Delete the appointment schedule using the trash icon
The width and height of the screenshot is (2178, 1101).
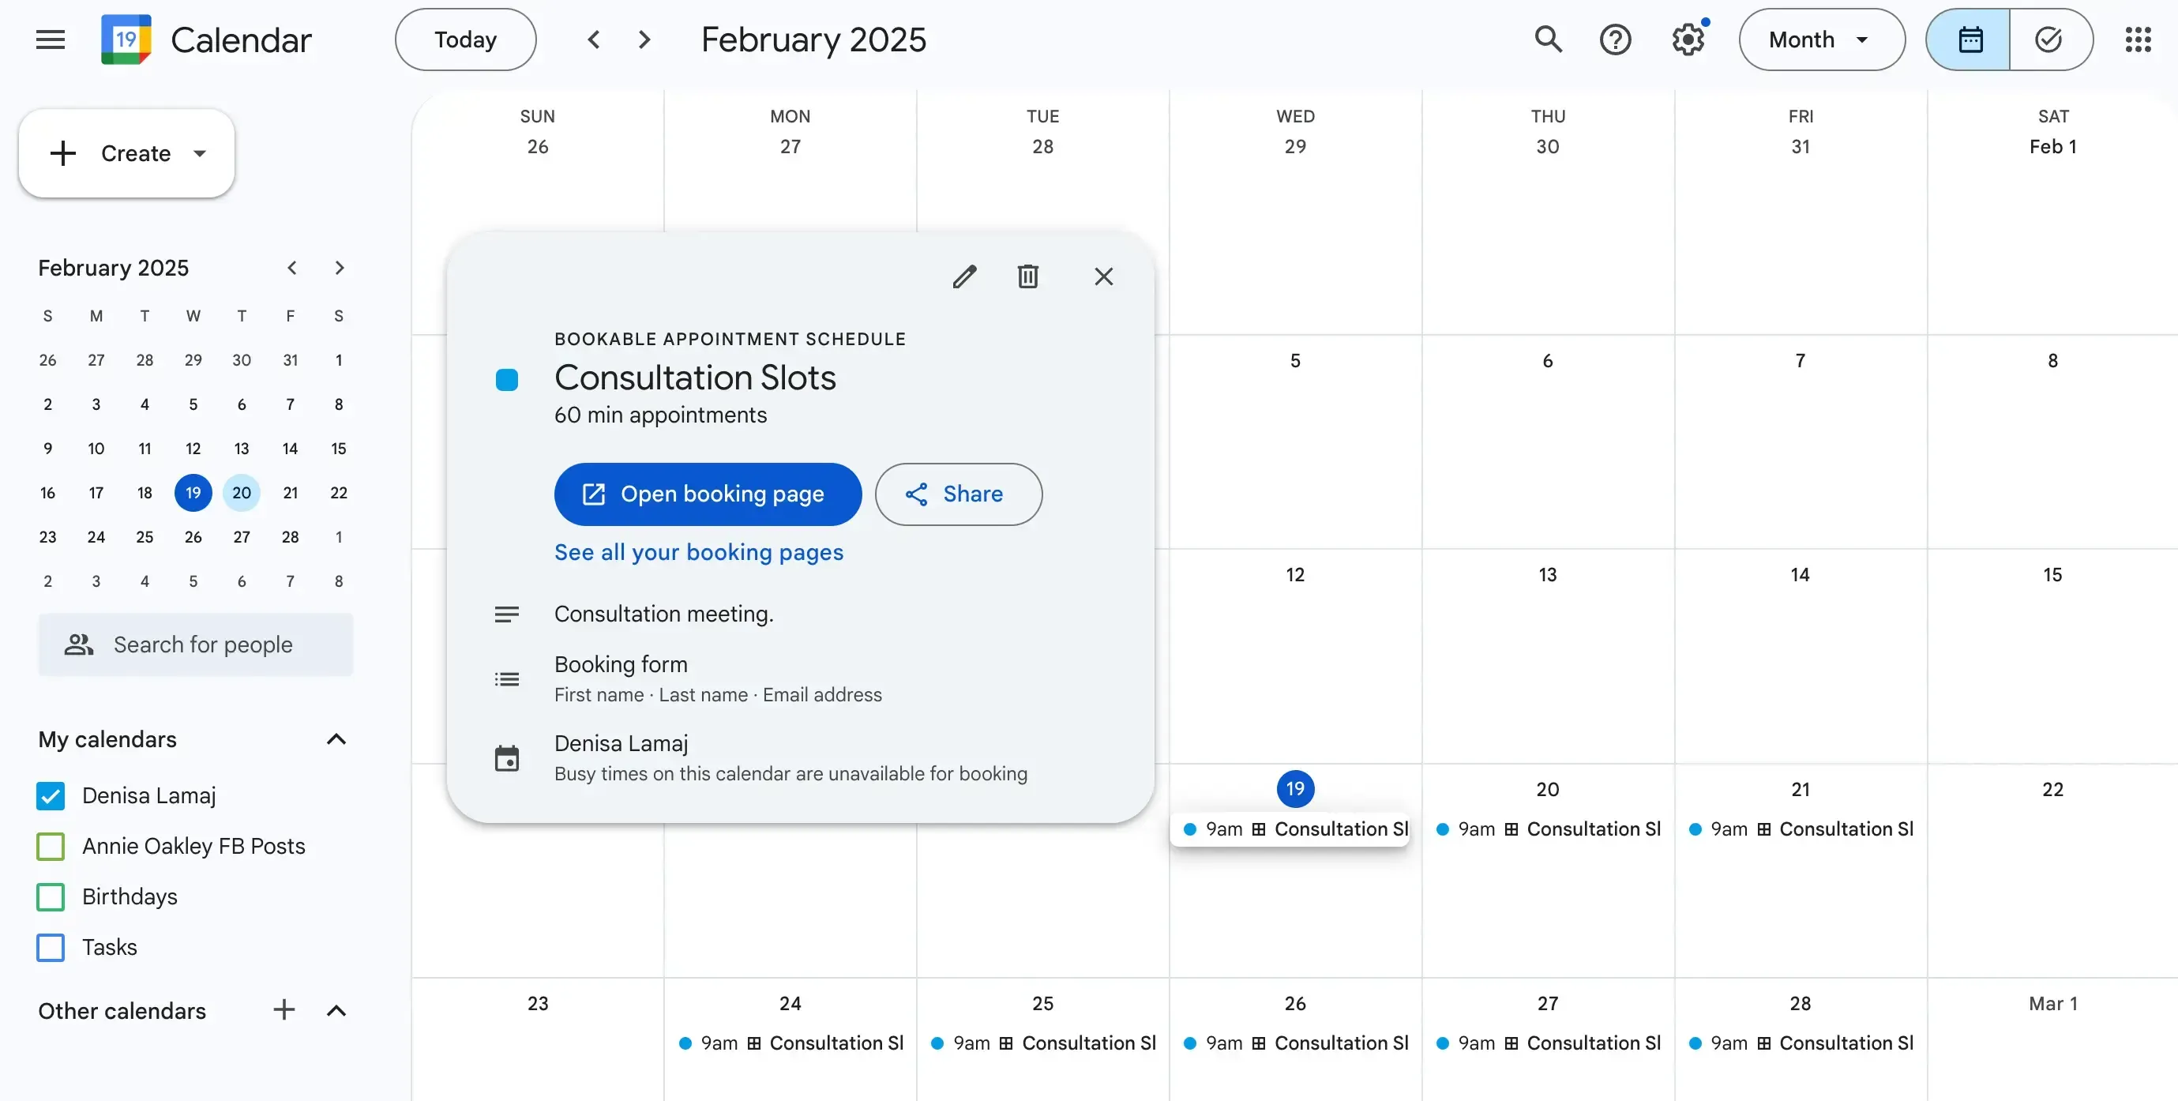1027,276
